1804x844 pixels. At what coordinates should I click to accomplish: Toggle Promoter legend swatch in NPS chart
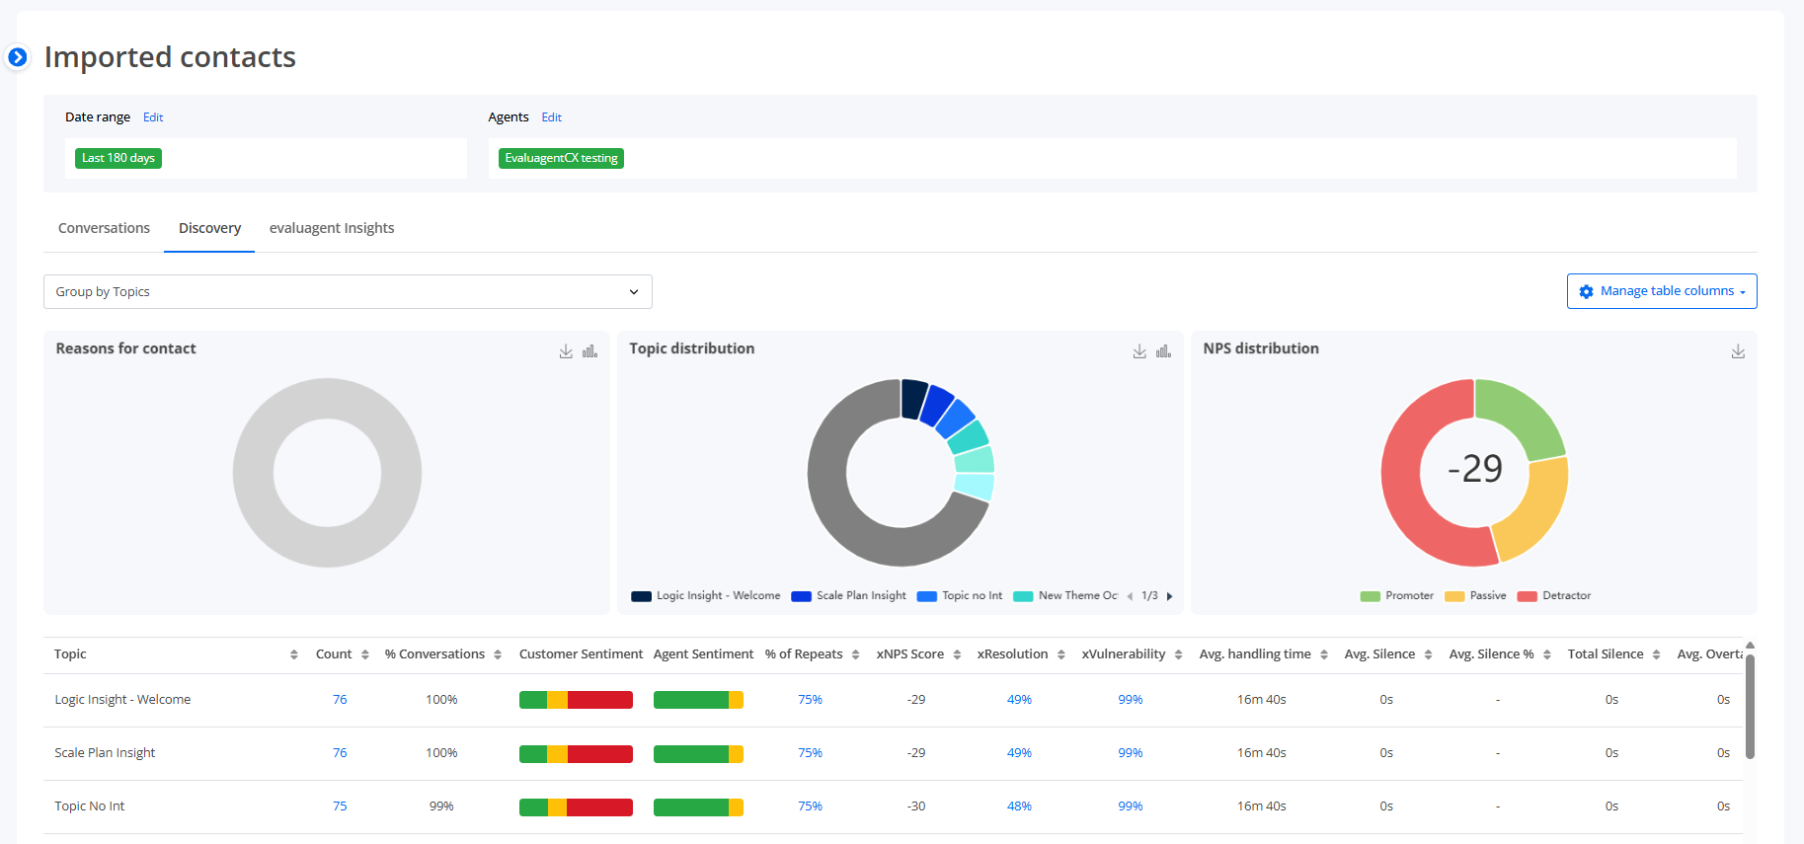[x=1370, y=596]
